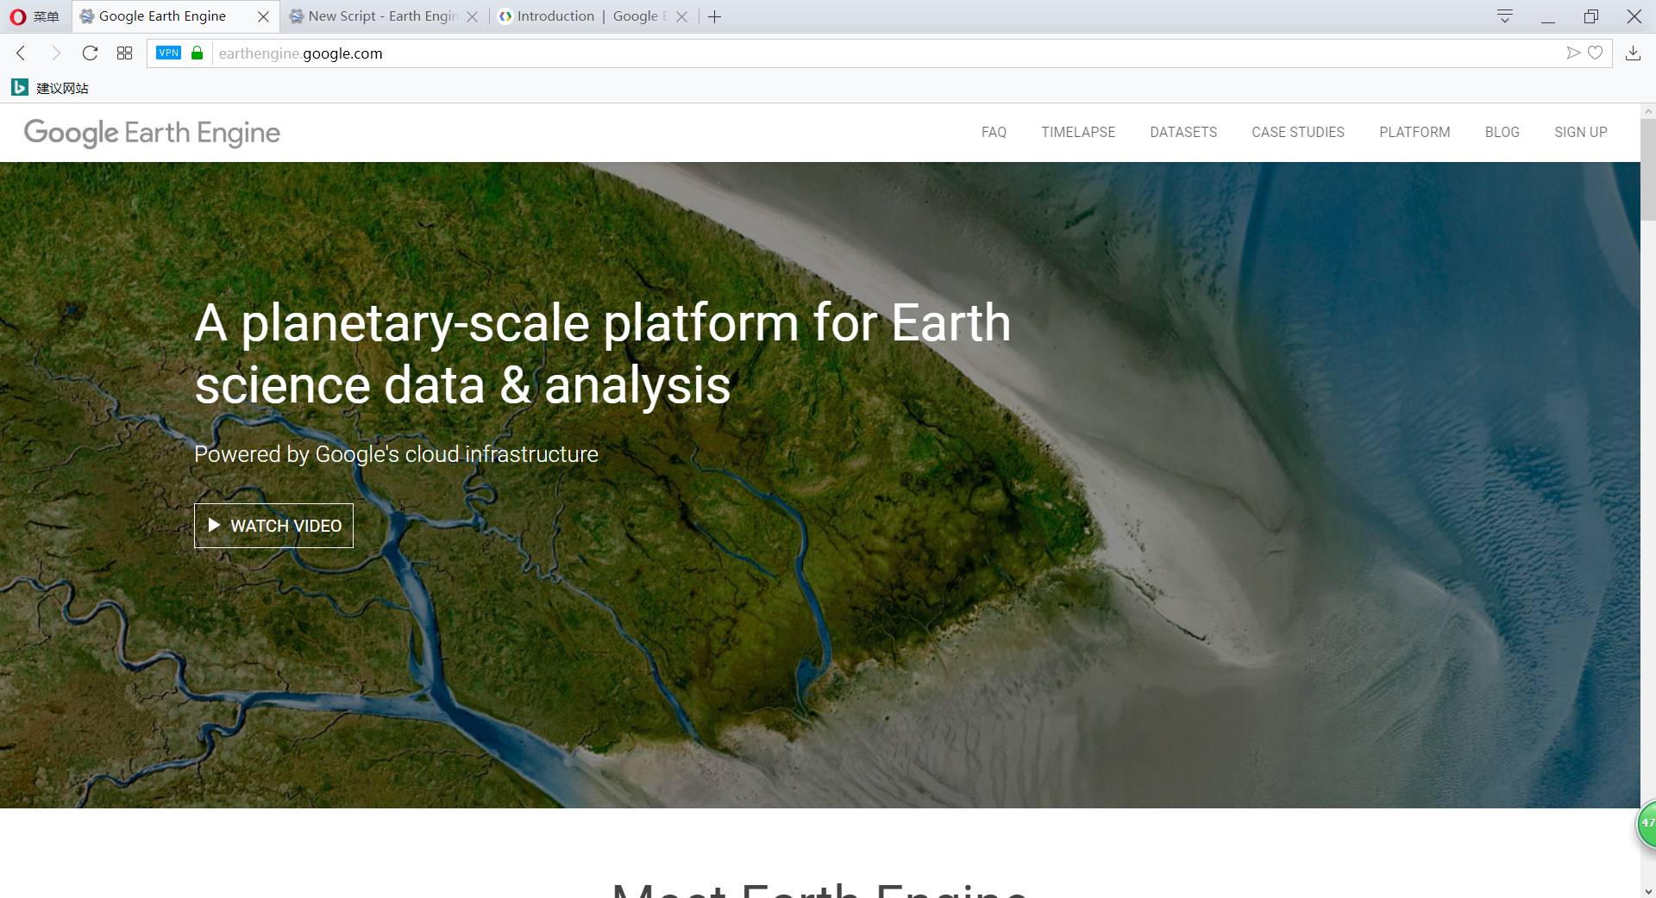This screenshot has width=1656, height=898.
Task: Open the FAQ page
Action: coord(994,133)
